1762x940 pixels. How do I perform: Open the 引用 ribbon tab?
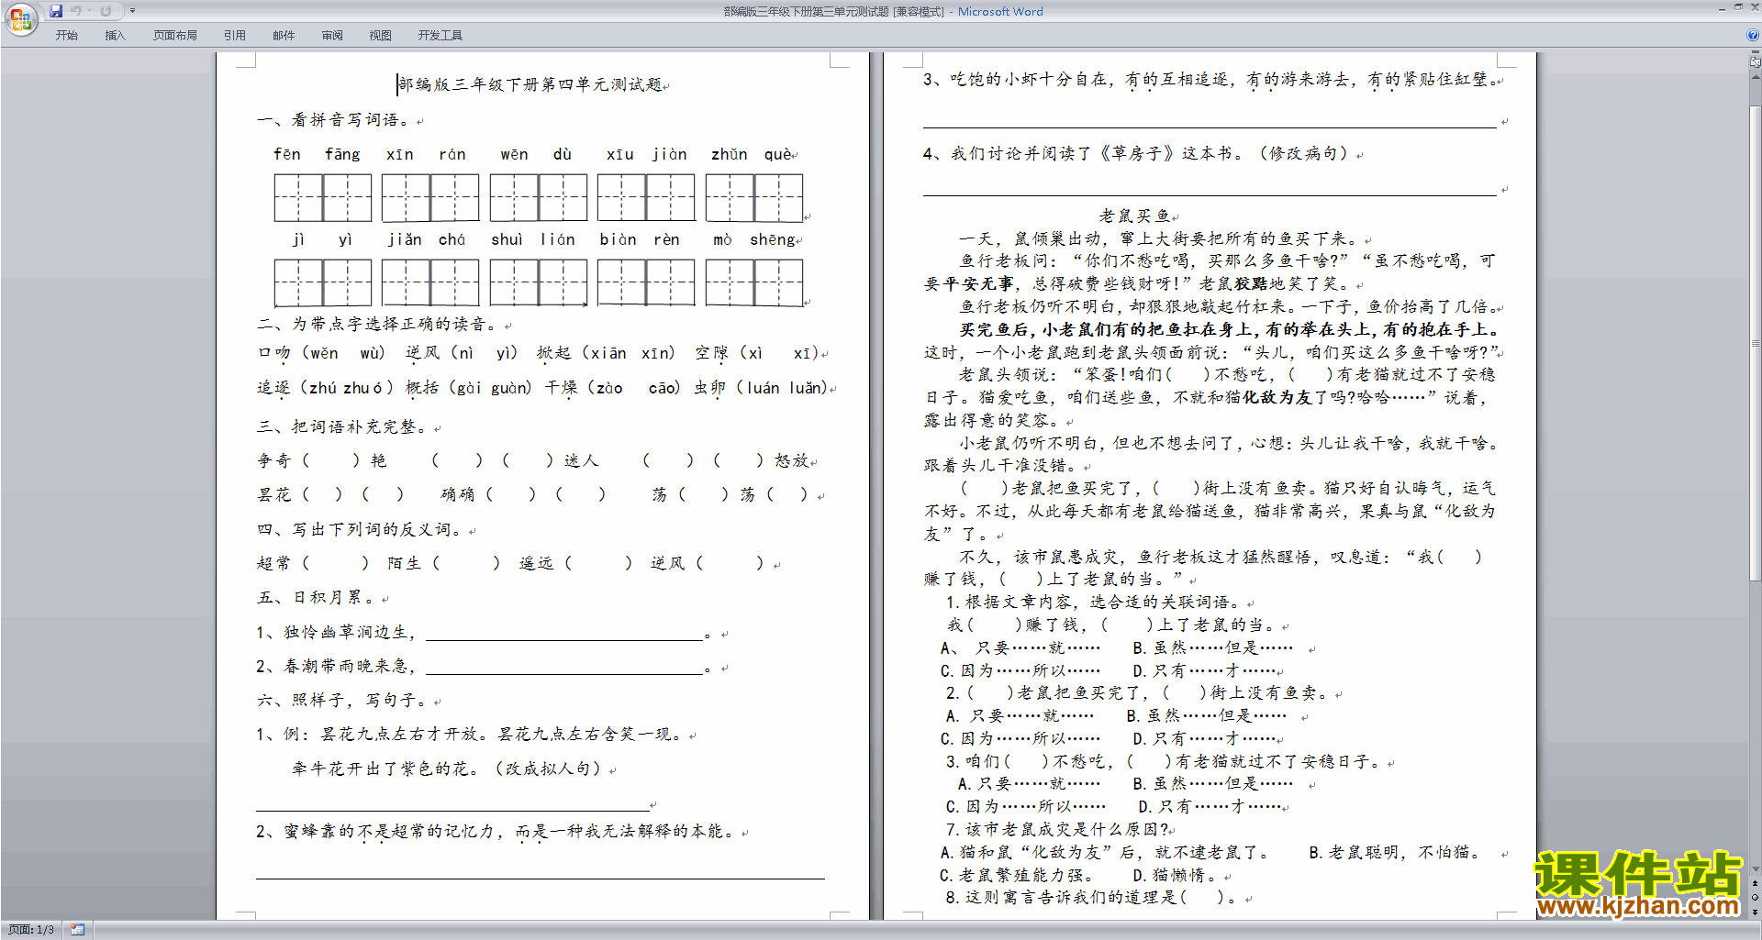coord(234,36)
